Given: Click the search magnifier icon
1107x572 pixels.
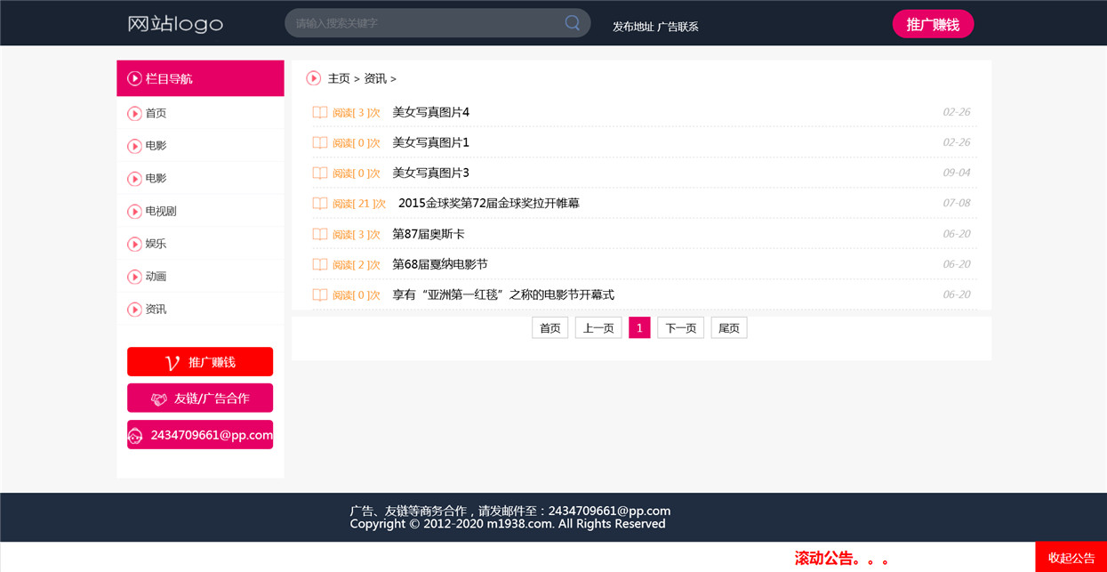Looking at the screenshot, I should pyautogui.click(x=572, y=23).
